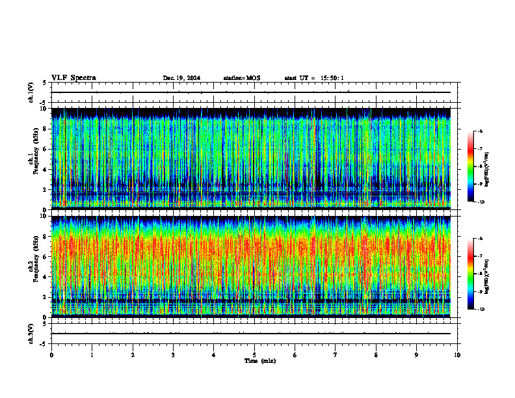Image resolution: width=515 pixels, height=398 pixels.
Task: Click the 'VLF Spectra' title text
Action: [73, 78]
